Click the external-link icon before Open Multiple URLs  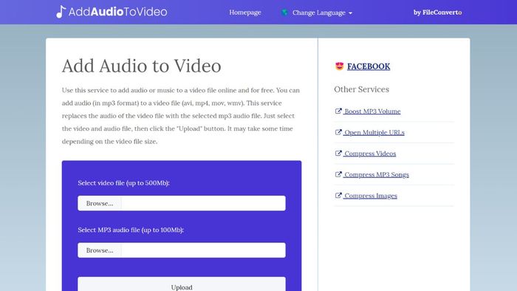(338, 132)
